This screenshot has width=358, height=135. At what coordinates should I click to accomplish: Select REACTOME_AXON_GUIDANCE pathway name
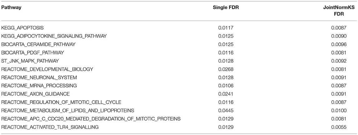coord(35,94)
